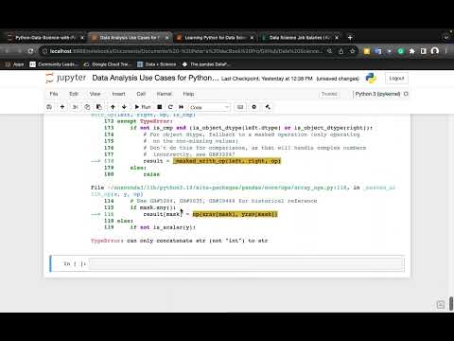Click the rightmost Jupyter toolbar icon
This screenshot has width=454, height=341.
coord(268,107)
